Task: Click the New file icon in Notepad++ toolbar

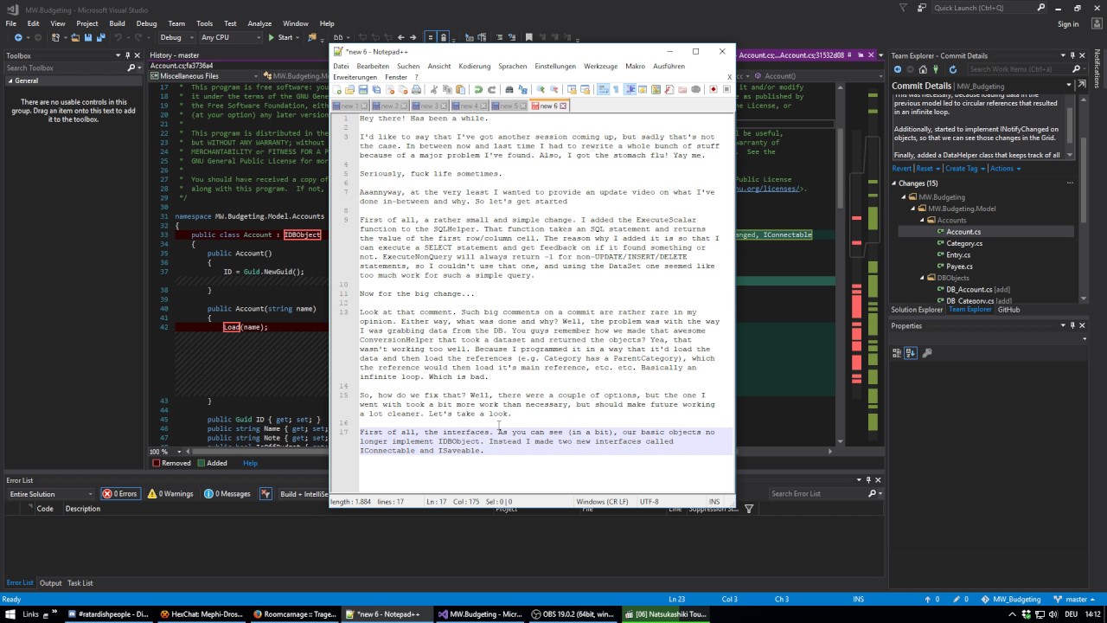Action: (336, 89)
